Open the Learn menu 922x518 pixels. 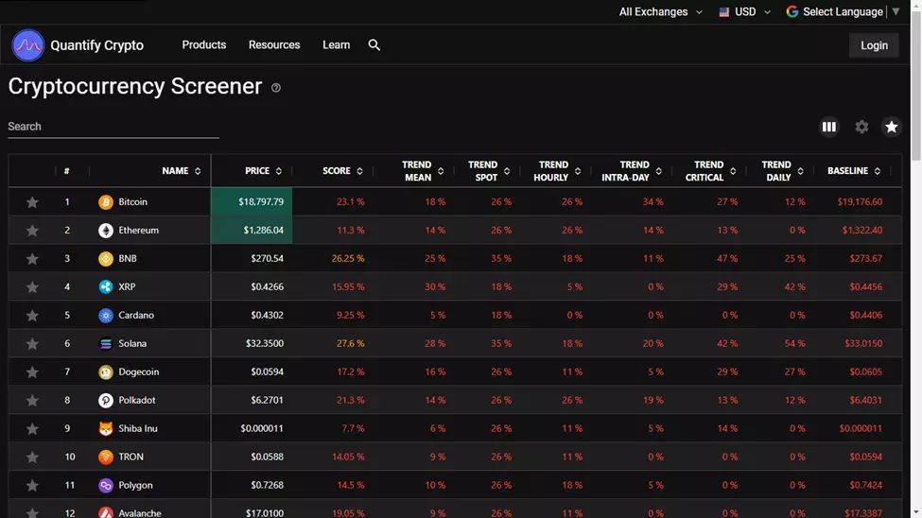337,44
